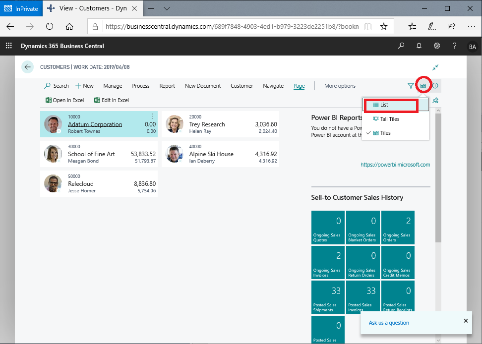Click More options
482x344 pixels.
point(340,86)
